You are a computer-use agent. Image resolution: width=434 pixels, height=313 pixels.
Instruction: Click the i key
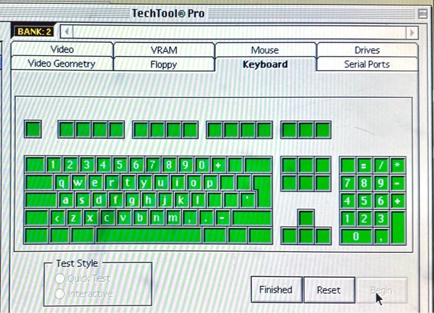[177, 183]
